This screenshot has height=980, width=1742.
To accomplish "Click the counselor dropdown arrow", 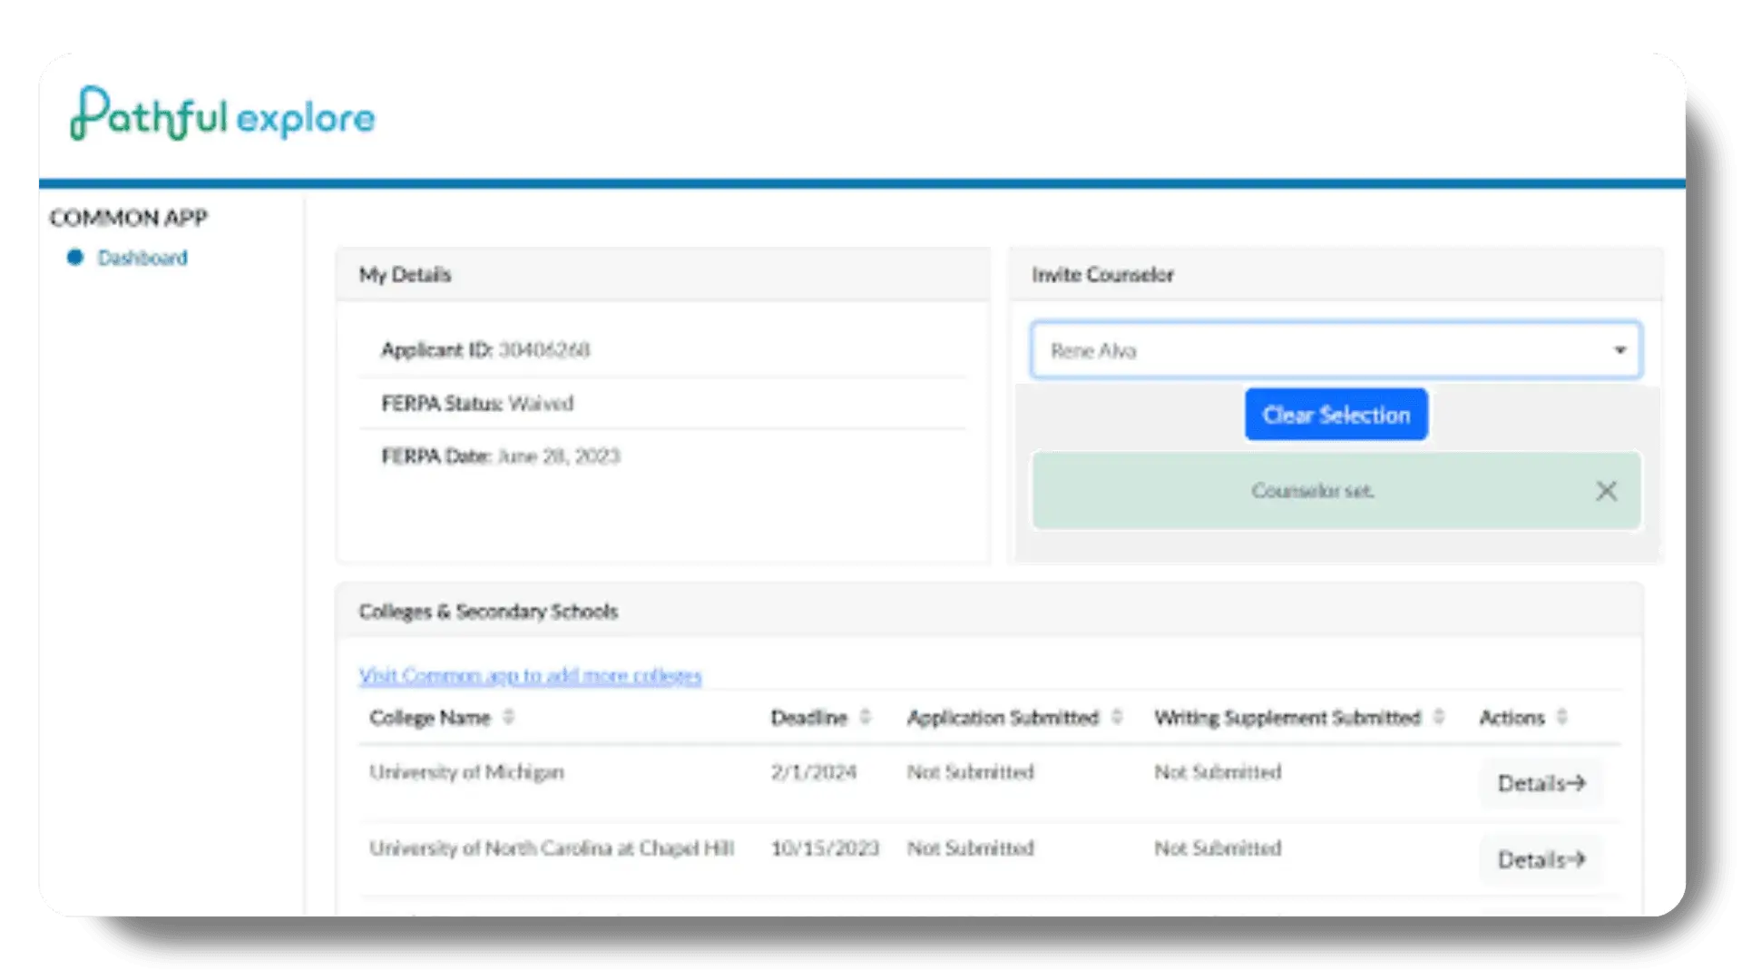I will click(x=1620, y=350).
